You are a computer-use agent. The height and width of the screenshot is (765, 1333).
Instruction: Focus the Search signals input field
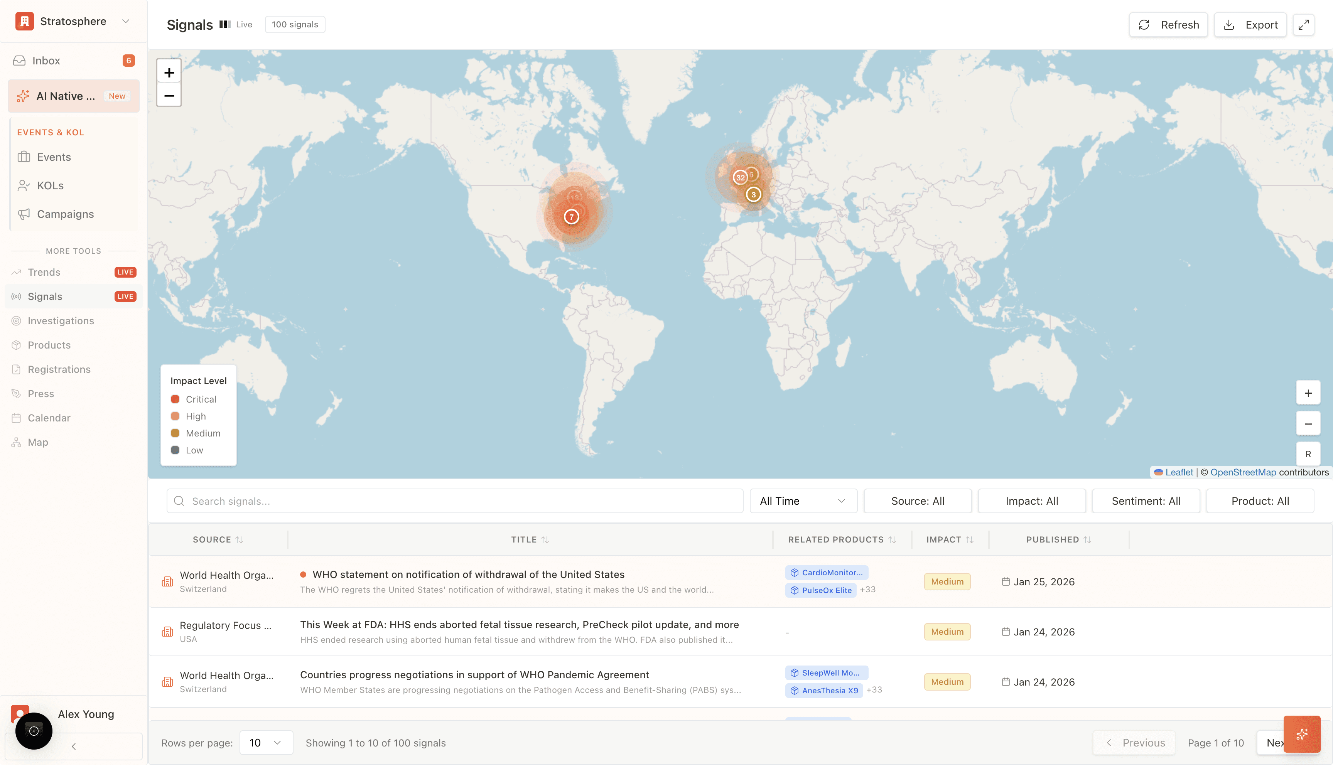pos(454,501)
